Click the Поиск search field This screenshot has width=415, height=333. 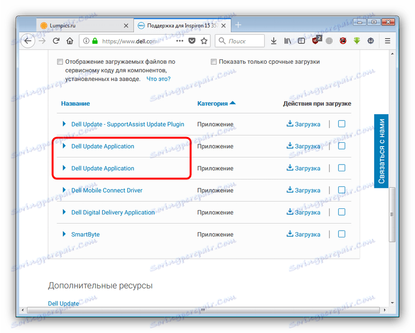tap(239, 41)
